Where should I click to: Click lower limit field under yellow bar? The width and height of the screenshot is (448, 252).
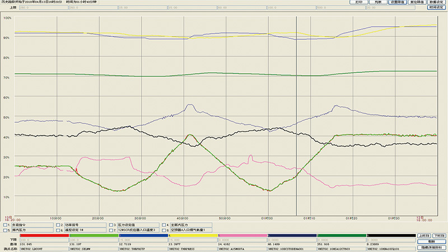(x=193, y=240)
